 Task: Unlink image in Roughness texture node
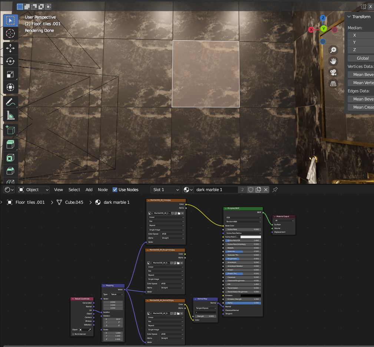pyautogui.click(x=182, y=263)
